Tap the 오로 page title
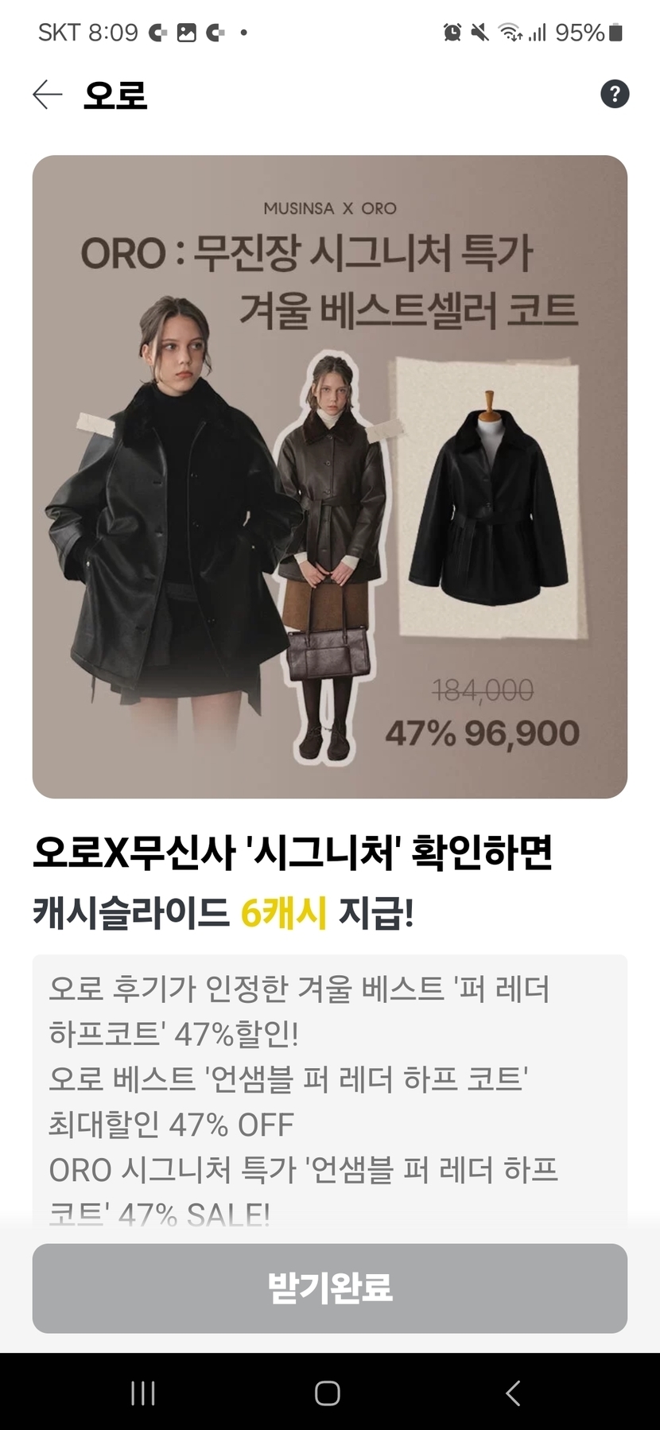The height and width of the screenshot is (1430, 660). point(115,95)
